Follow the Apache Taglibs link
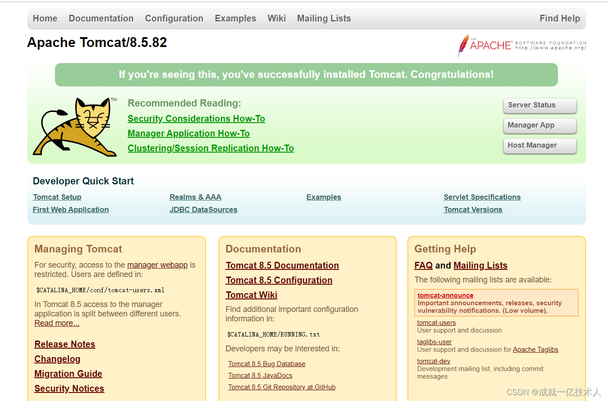 pyautogui.click(x=536, y=350)
